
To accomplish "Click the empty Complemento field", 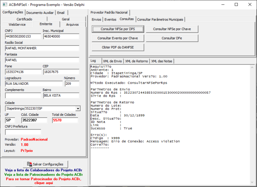I will coord(23,95).
